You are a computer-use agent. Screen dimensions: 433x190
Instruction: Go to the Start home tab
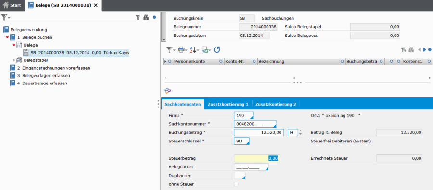(12, 5)
